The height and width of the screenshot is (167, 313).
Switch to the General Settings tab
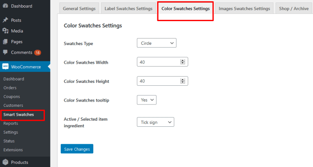click(x=79, y=9)
